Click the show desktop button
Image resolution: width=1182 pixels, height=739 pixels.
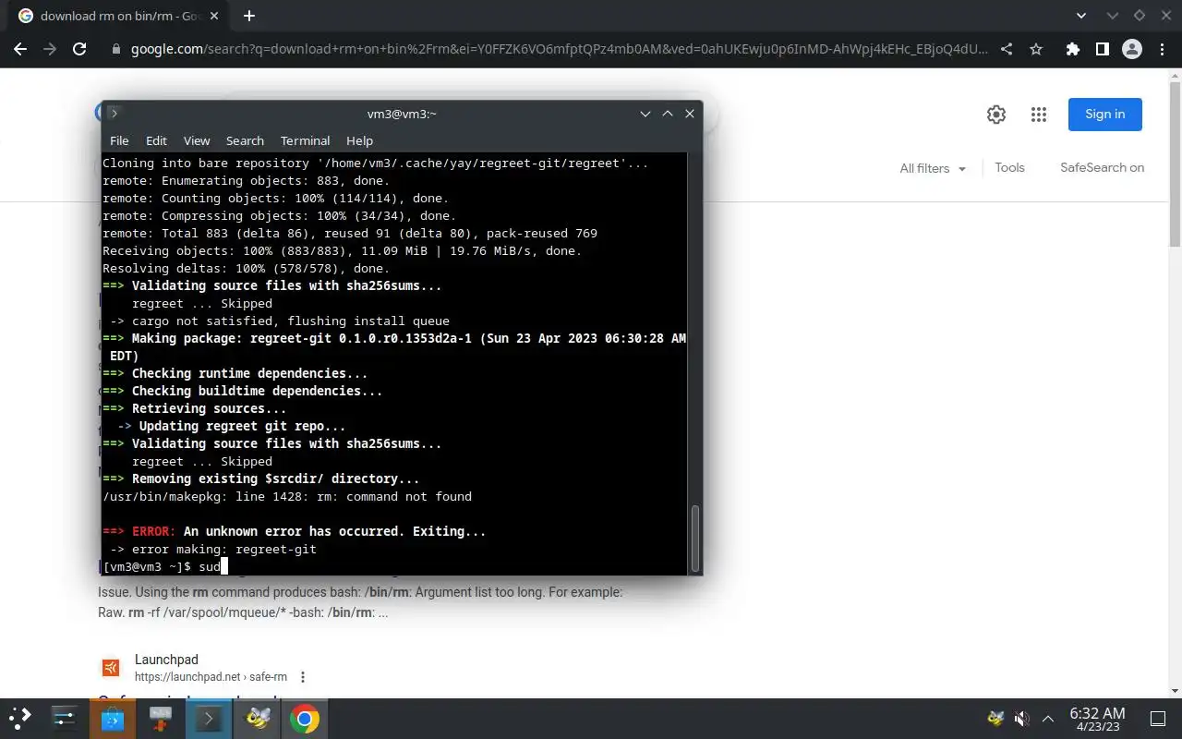[x=1157, y=719]
